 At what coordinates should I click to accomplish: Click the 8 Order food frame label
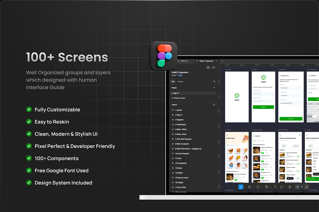283,130
